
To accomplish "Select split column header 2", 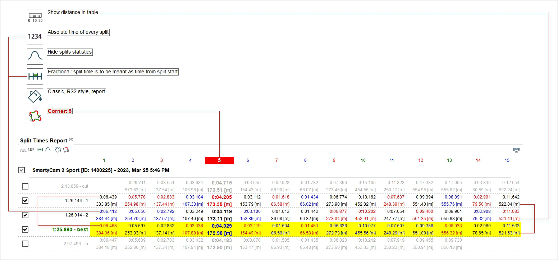I will pos(133,160).
